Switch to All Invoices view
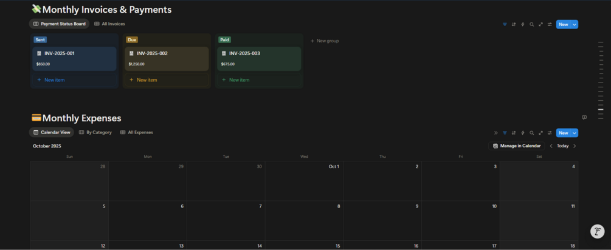This screenshot has height=250, width=611. tap(109, 24)
